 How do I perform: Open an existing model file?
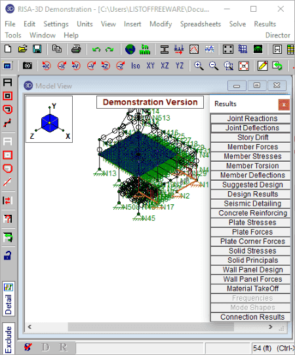pyautogui.click(x=22, y=49)
